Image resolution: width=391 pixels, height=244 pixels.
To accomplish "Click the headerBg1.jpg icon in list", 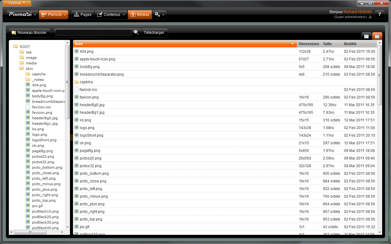I will (x=76, y=112).
